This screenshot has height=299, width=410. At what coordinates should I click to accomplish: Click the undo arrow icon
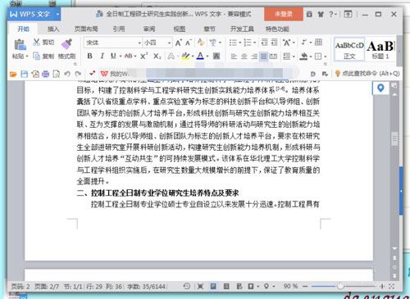point(67,74)
